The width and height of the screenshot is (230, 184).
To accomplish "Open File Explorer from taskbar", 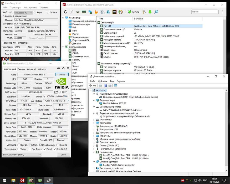I will tap(13, 180).
